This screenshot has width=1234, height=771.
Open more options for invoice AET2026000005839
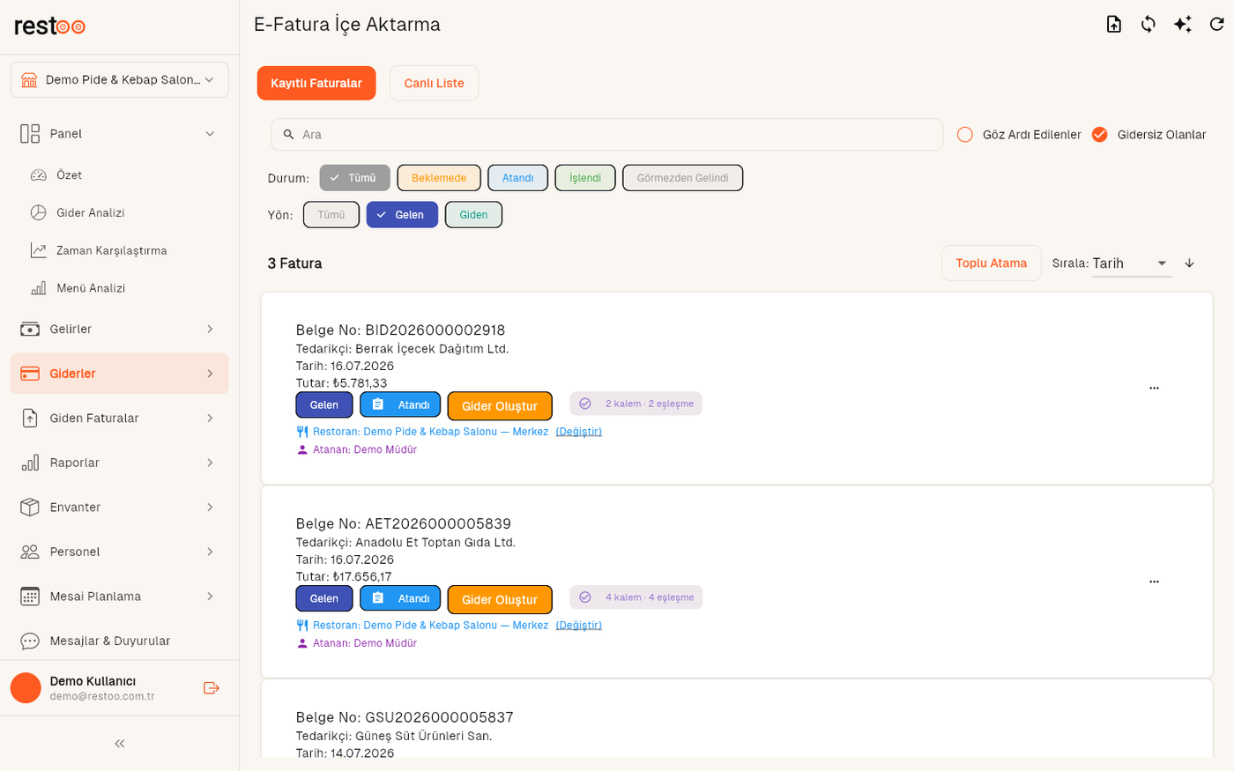(1154, 582)
